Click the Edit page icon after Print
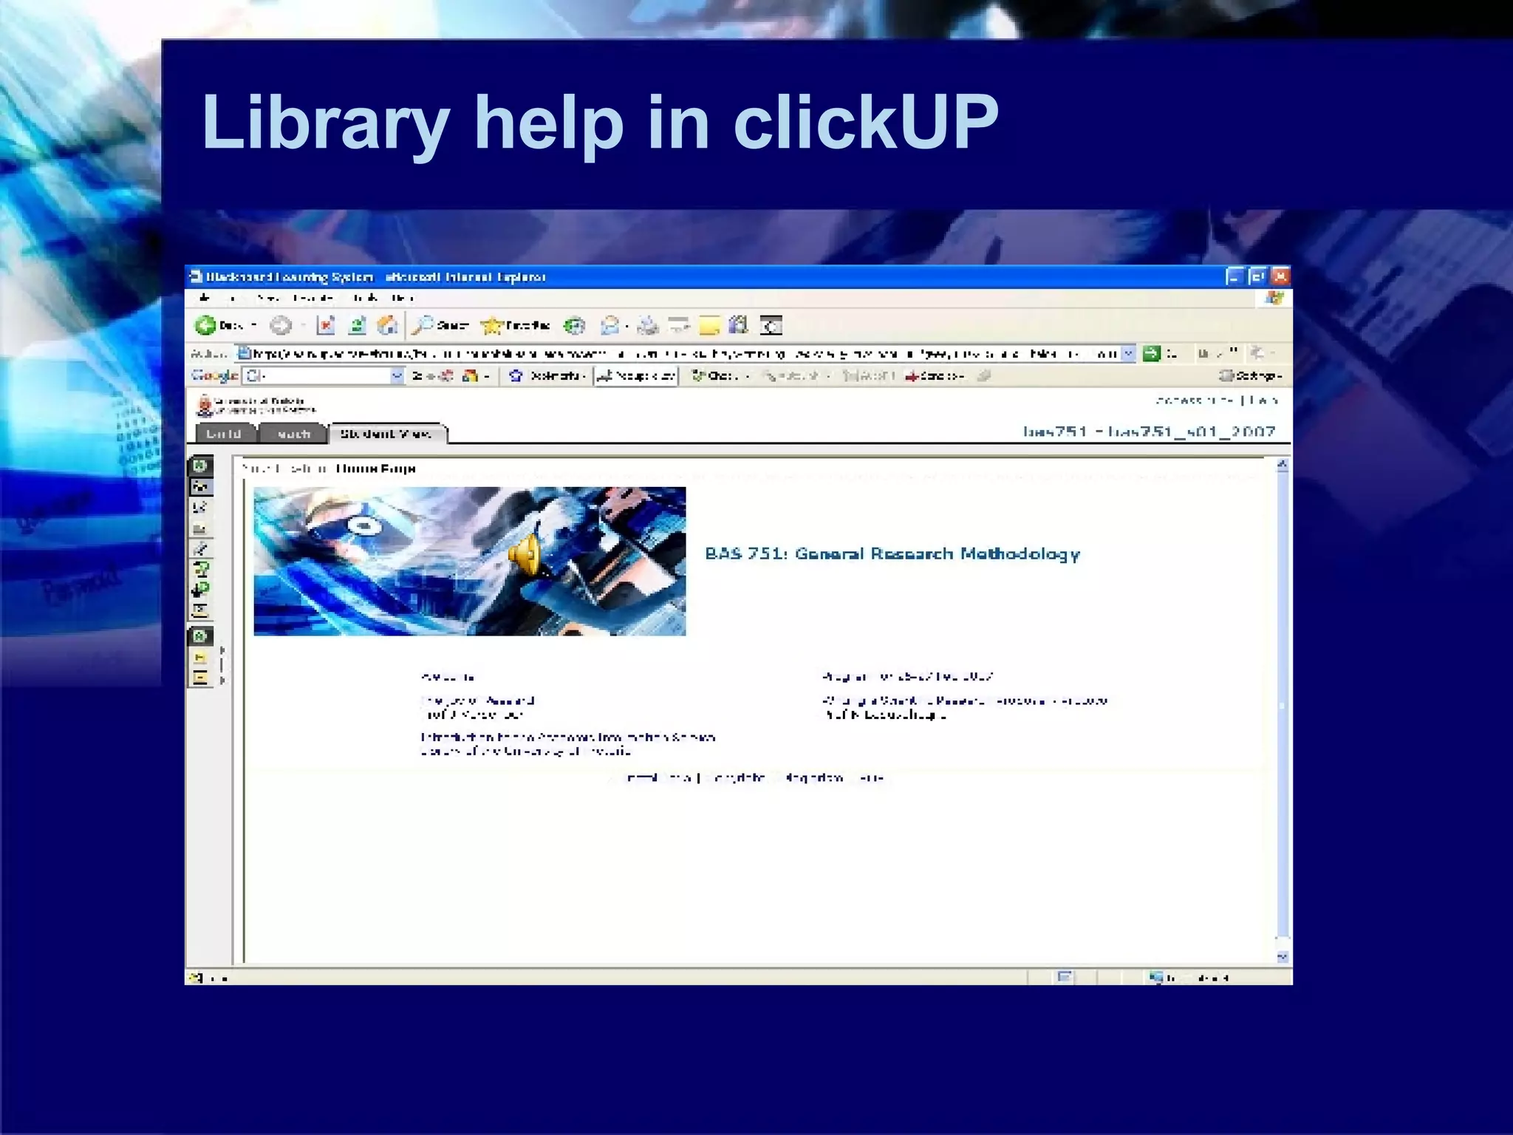 coord(678,325)
